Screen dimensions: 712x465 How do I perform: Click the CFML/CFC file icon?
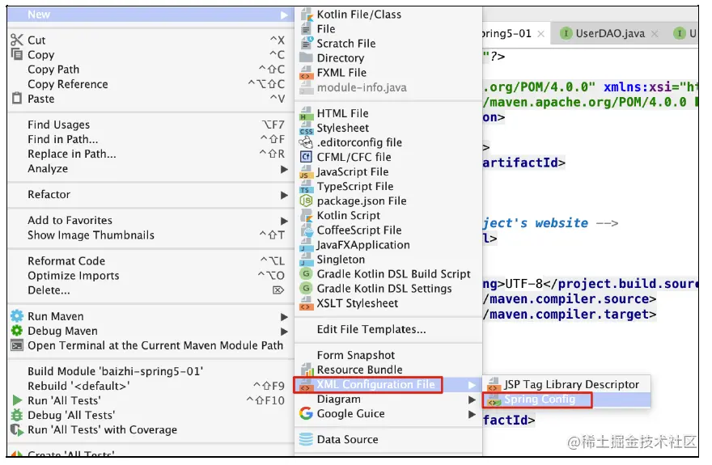tap(307, 157)
